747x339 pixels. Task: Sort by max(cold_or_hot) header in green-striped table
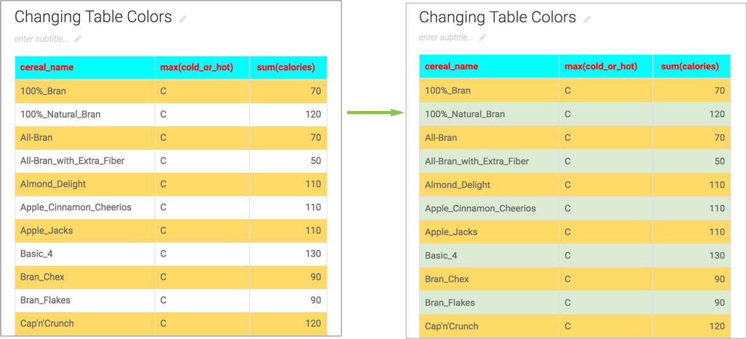pos(601,66)
